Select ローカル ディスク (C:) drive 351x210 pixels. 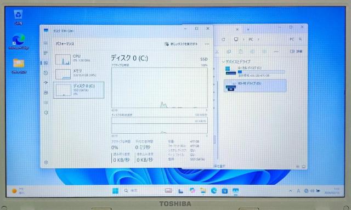[x=255, y=71]
